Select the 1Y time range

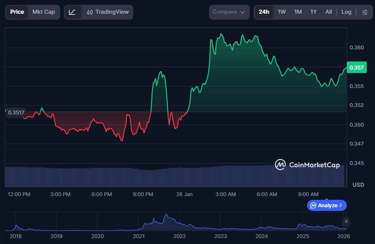click(x=313, y=12)
